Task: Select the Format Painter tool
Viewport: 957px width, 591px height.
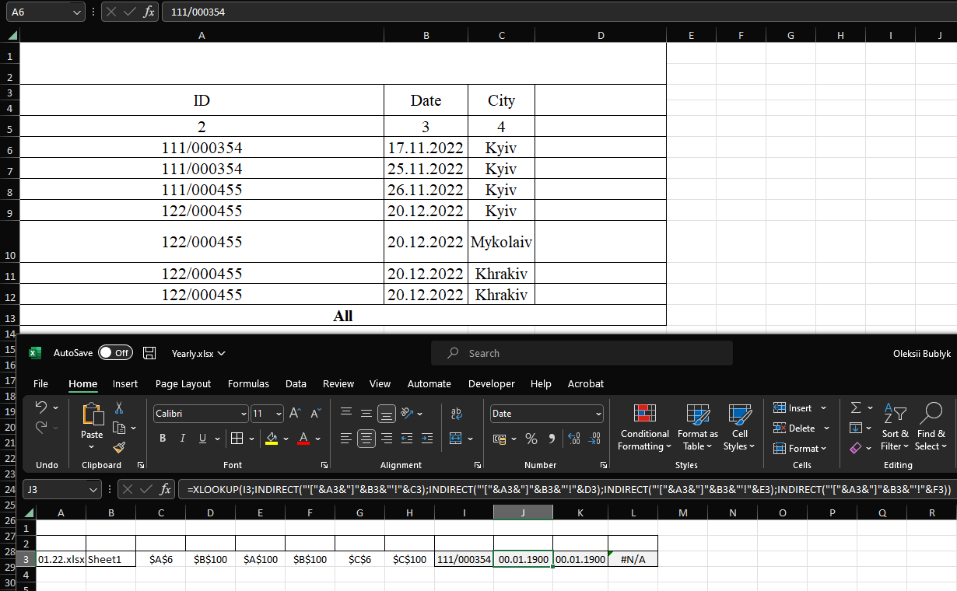Action: click(120, 446)
